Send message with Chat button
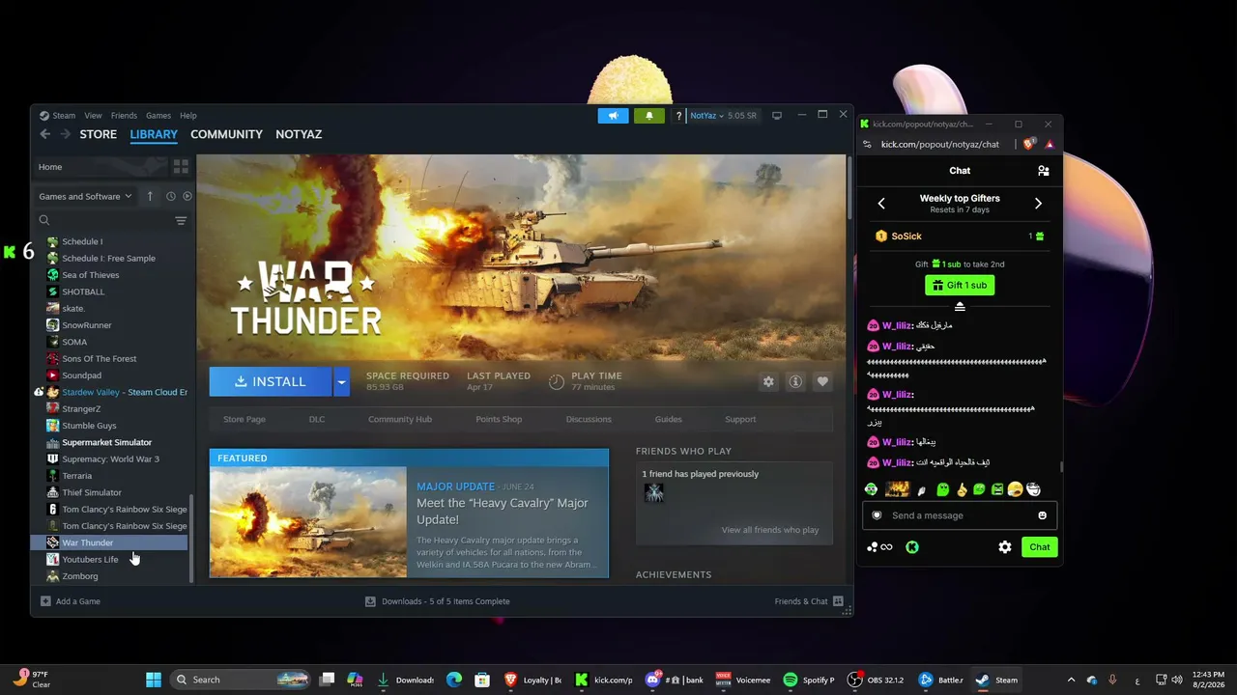The image size is (1237, 695). click(x=1040, y=547)
